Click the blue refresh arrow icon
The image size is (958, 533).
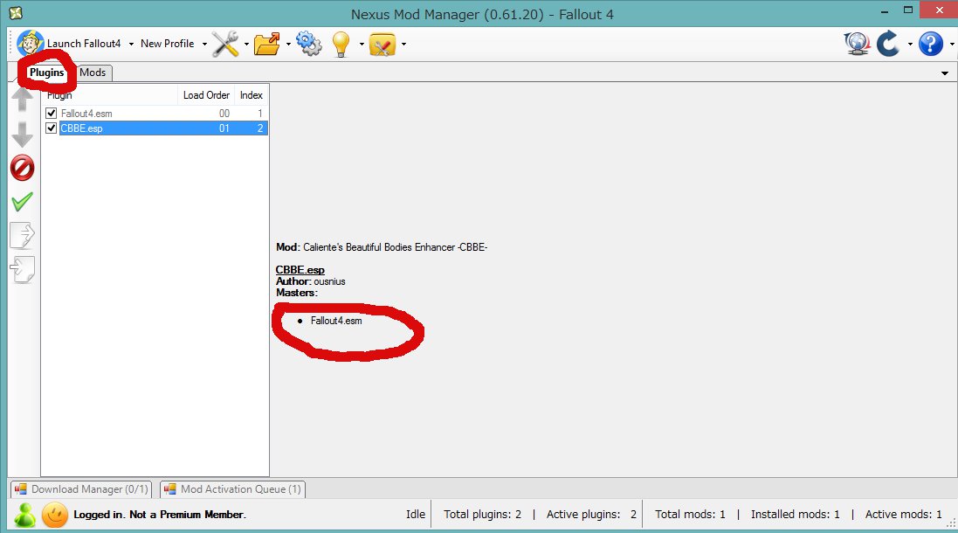(888, 44)
